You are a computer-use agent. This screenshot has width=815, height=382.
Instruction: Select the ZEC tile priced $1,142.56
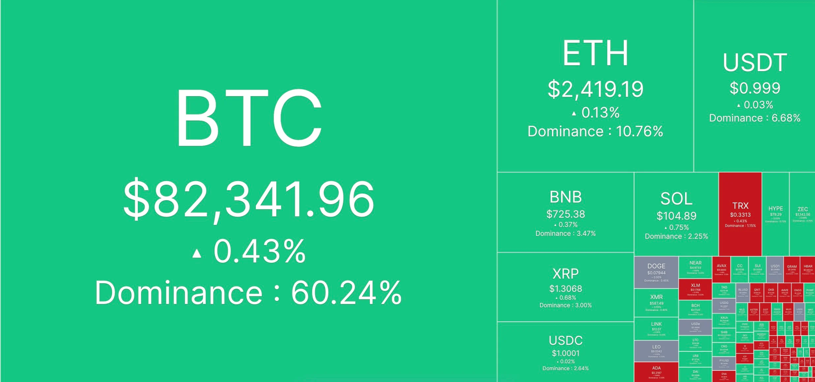802,214
